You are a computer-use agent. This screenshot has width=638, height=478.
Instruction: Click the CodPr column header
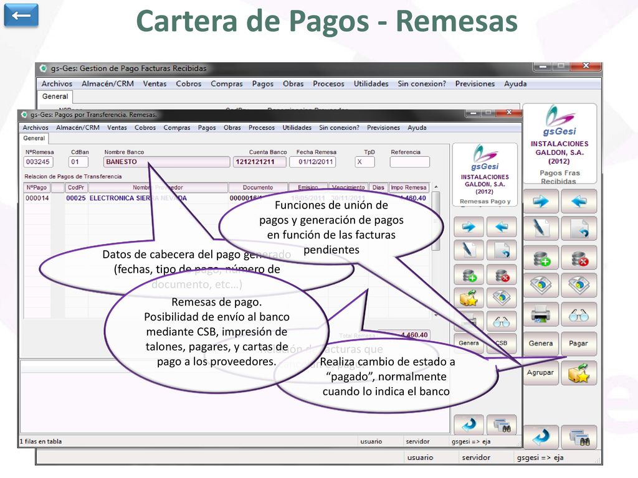click(76, 187)
